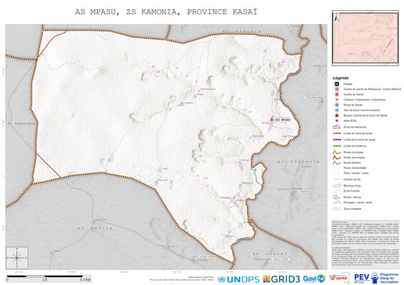Click the PEV Programme Élargi de Vaccination logo

click(376, 278)
